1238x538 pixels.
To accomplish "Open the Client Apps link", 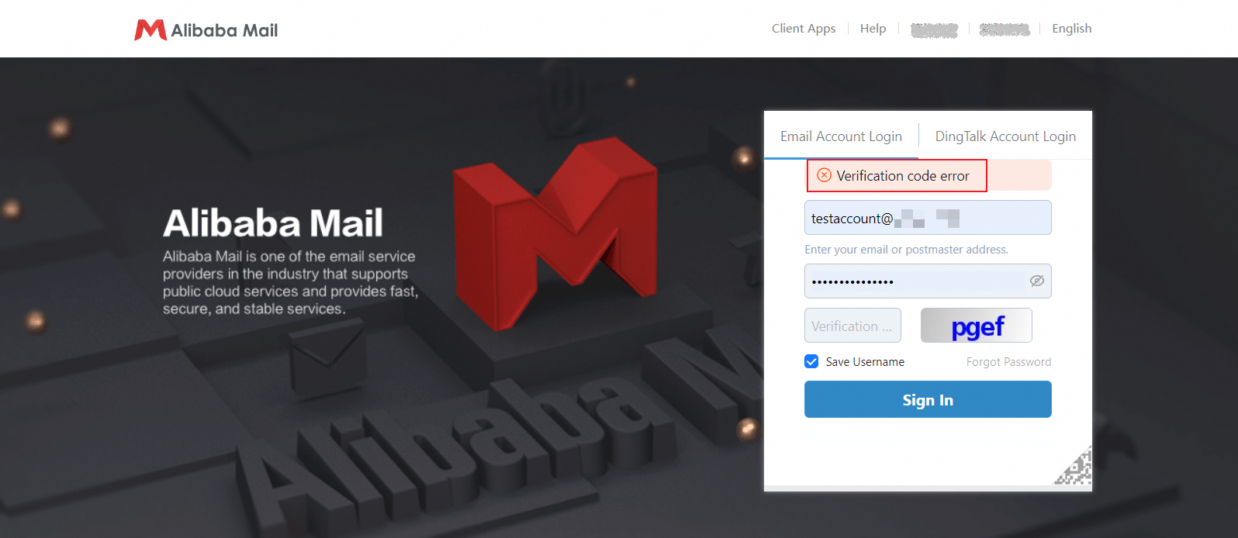I will [x=804, y=29].
